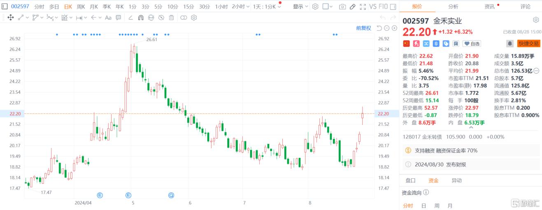Screen dimensions: 542x210
Task: Expand arrow annotation tool dropdown arrow
Action: click(x=100, y=18)
